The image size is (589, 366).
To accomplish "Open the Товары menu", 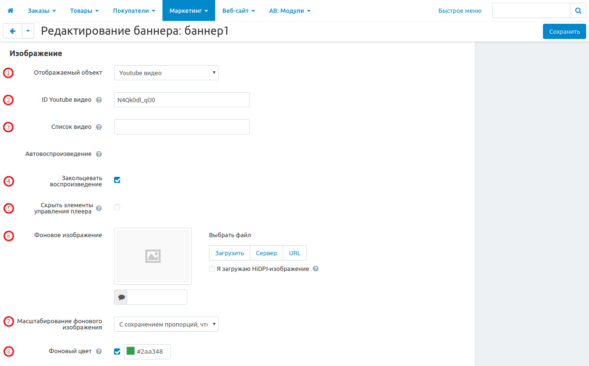I will [84, 10].
